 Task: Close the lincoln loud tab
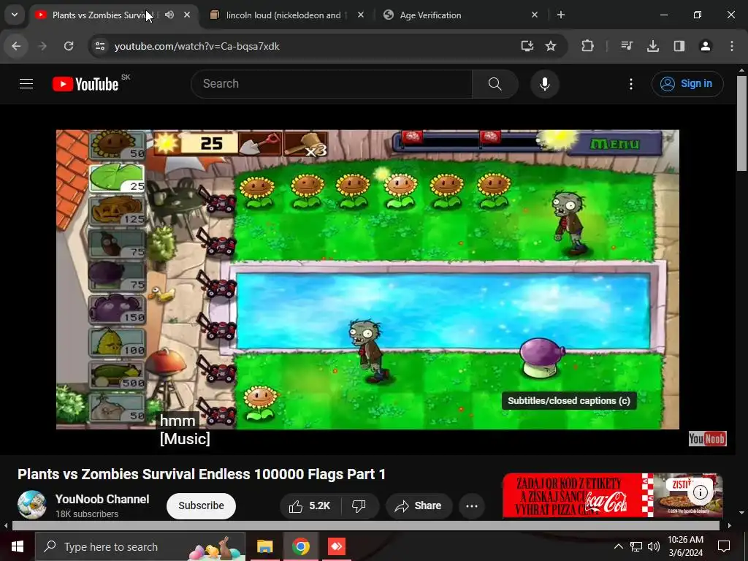point(361,15)
